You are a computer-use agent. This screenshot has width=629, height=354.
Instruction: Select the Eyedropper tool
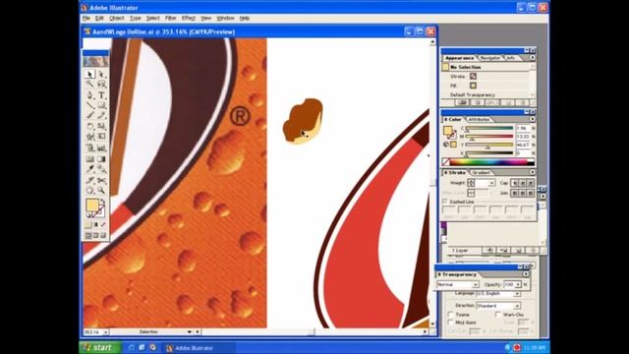90,169
